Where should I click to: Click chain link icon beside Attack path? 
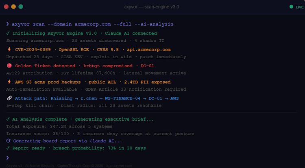pos(9,98)
